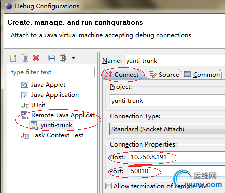Viewport: 225px width, 193px height.
Task: Click the filter launch configurations icon
Action: pyautogui.click(x=64, y=58)
